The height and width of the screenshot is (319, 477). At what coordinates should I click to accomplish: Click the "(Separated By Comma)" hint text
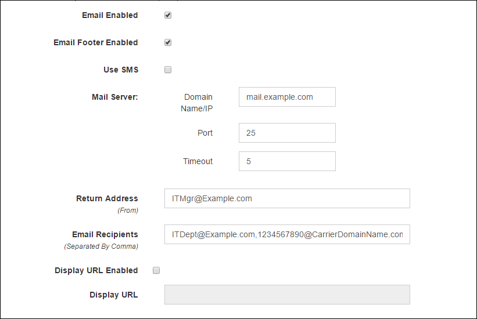(x=101, y=246)
